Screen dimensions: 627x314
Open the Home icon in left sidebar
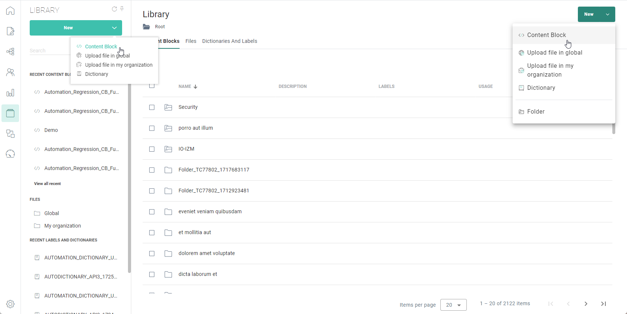pos(10,11)
